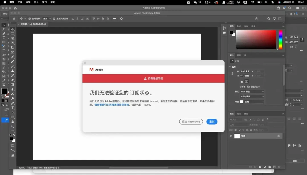Hide the 背景 layer with eye icon
Viewport: 307px width, 175px height.
click(x=231, y=136)
